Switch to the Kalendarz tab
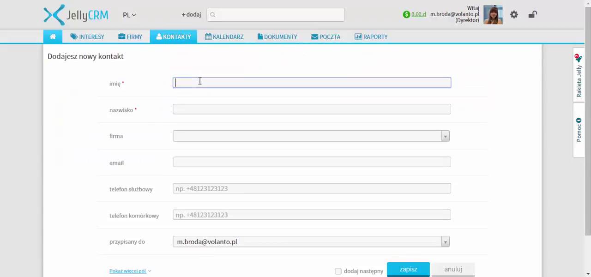591x277 pixels. [x=224, y=36]
